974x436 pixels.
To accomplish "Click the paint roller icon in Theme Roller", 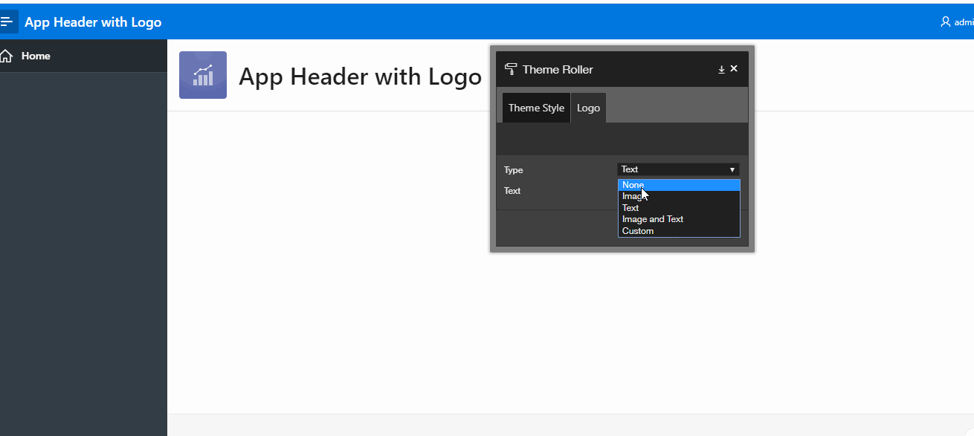I will click(511, 69).
